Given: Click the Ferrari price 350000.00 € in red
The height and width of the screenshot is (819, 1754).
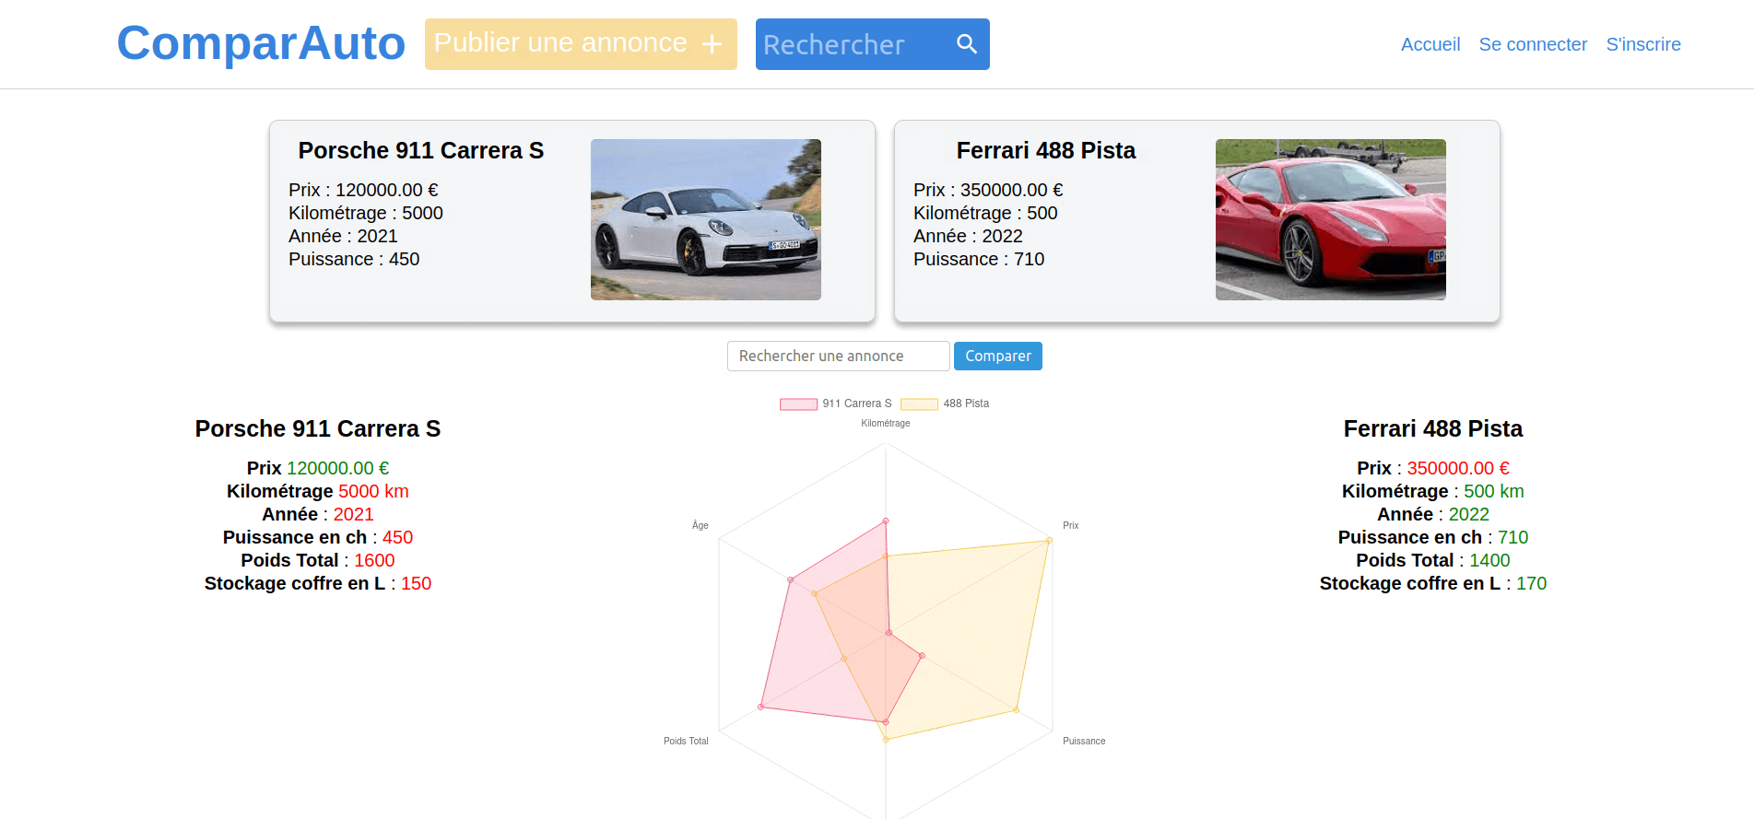Looking at the screenshot, I should tap(1458, 468).
